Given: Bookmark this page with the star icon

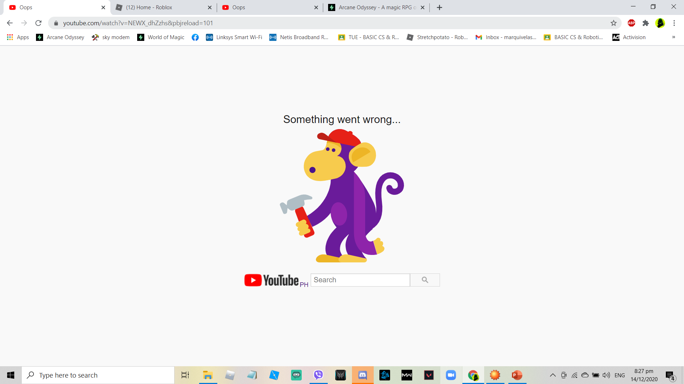Looking at the screenshot, I should coord(613,23).
